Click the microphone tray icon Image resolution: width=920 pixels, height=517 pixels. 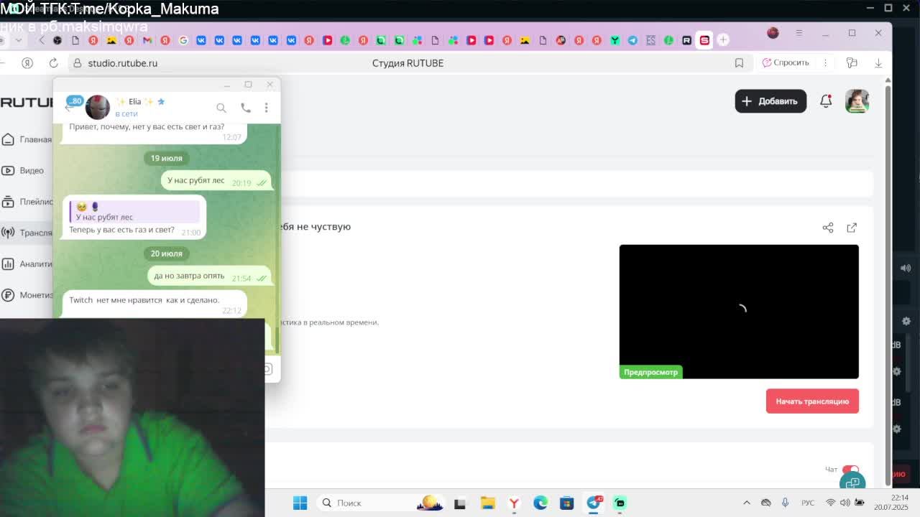pos(785,503)
